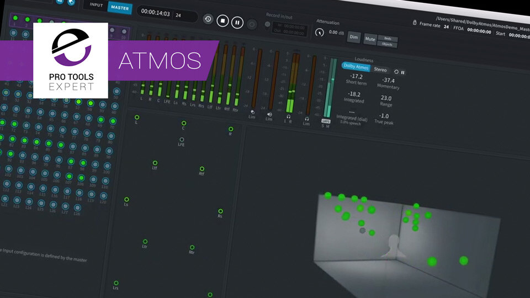Click the -1.0 True peak value

pos(384,116)
